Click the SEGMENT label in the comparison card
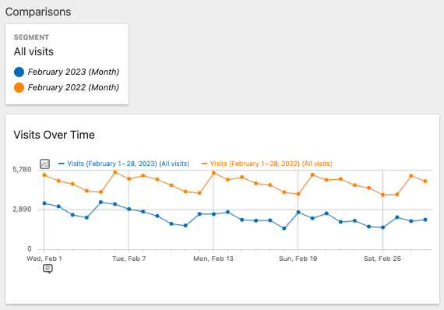 click(x=31, y=37)
